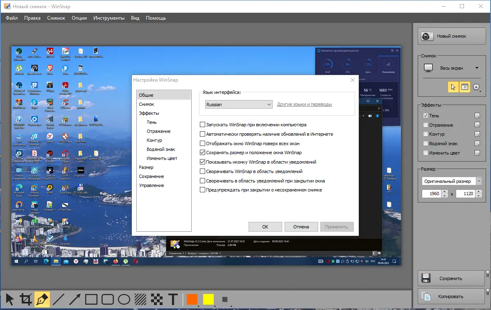Expand the Оригинальный размер size dropdown

479,181
